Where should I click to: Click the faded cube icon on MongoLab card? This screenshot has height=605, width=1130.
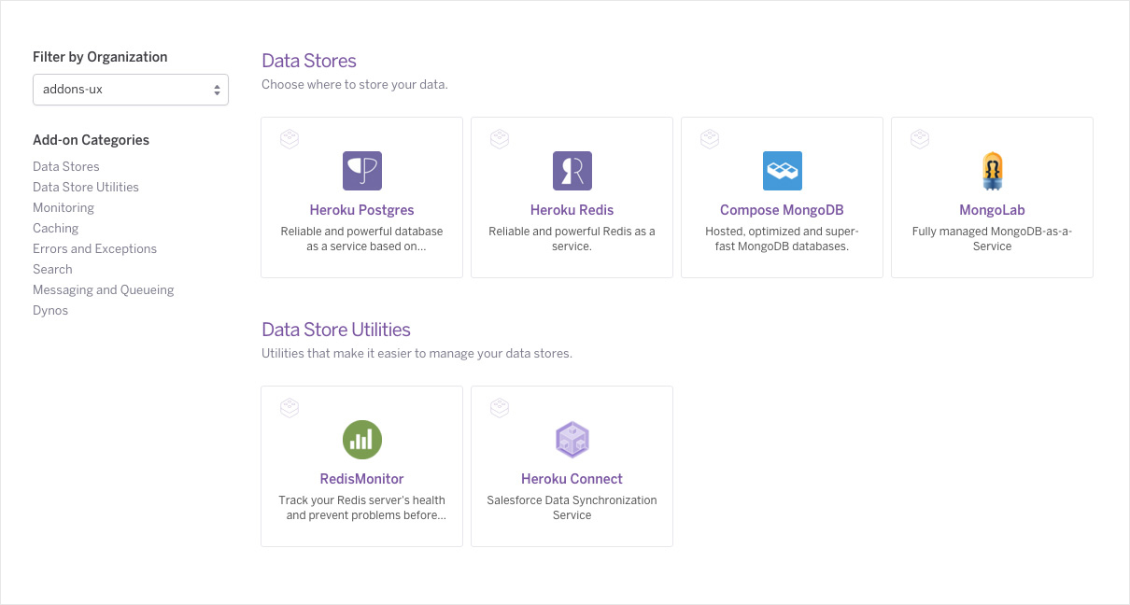pos(920,139)
